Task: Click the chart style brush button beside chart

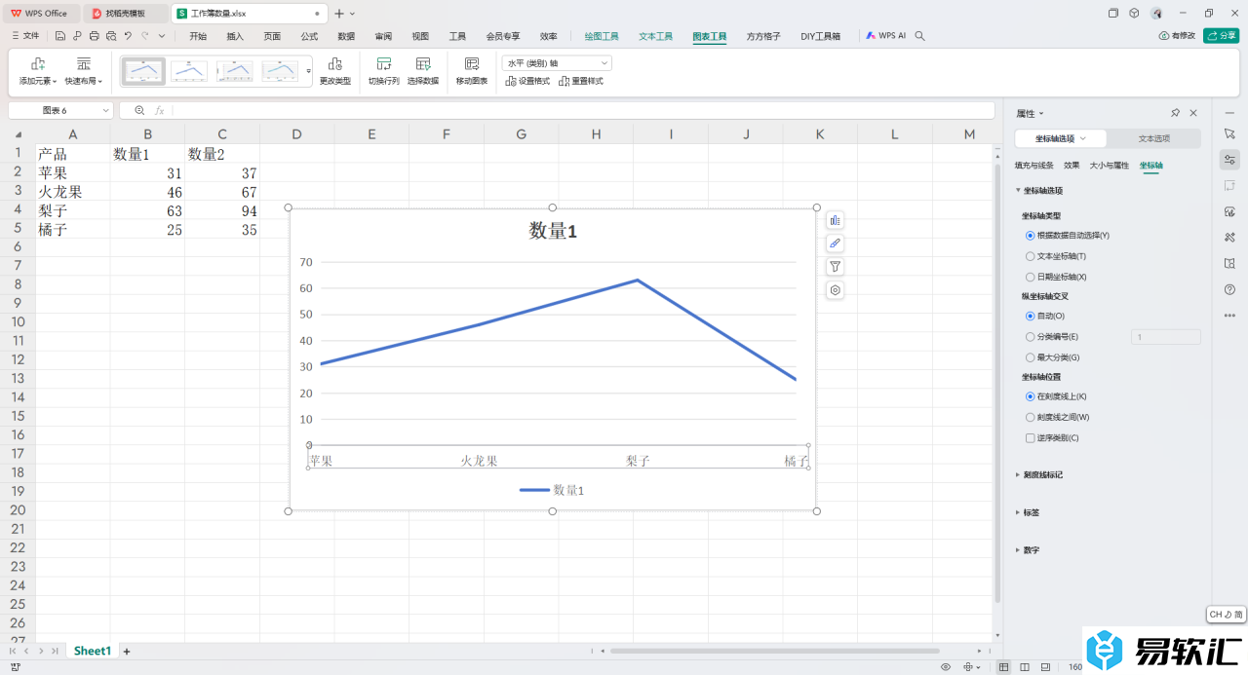Action: click(835, 244)
